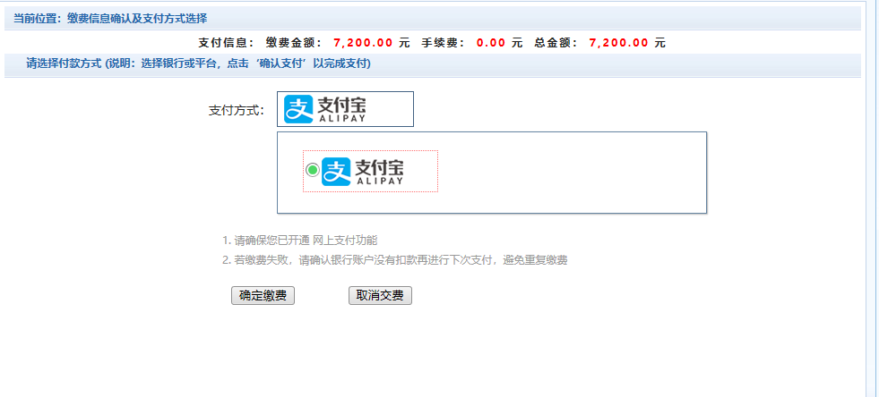Click the 手续费 0.00 fee value
This screenshot has width=879, height=397.
pyautogui.click(x=491, y=43)
